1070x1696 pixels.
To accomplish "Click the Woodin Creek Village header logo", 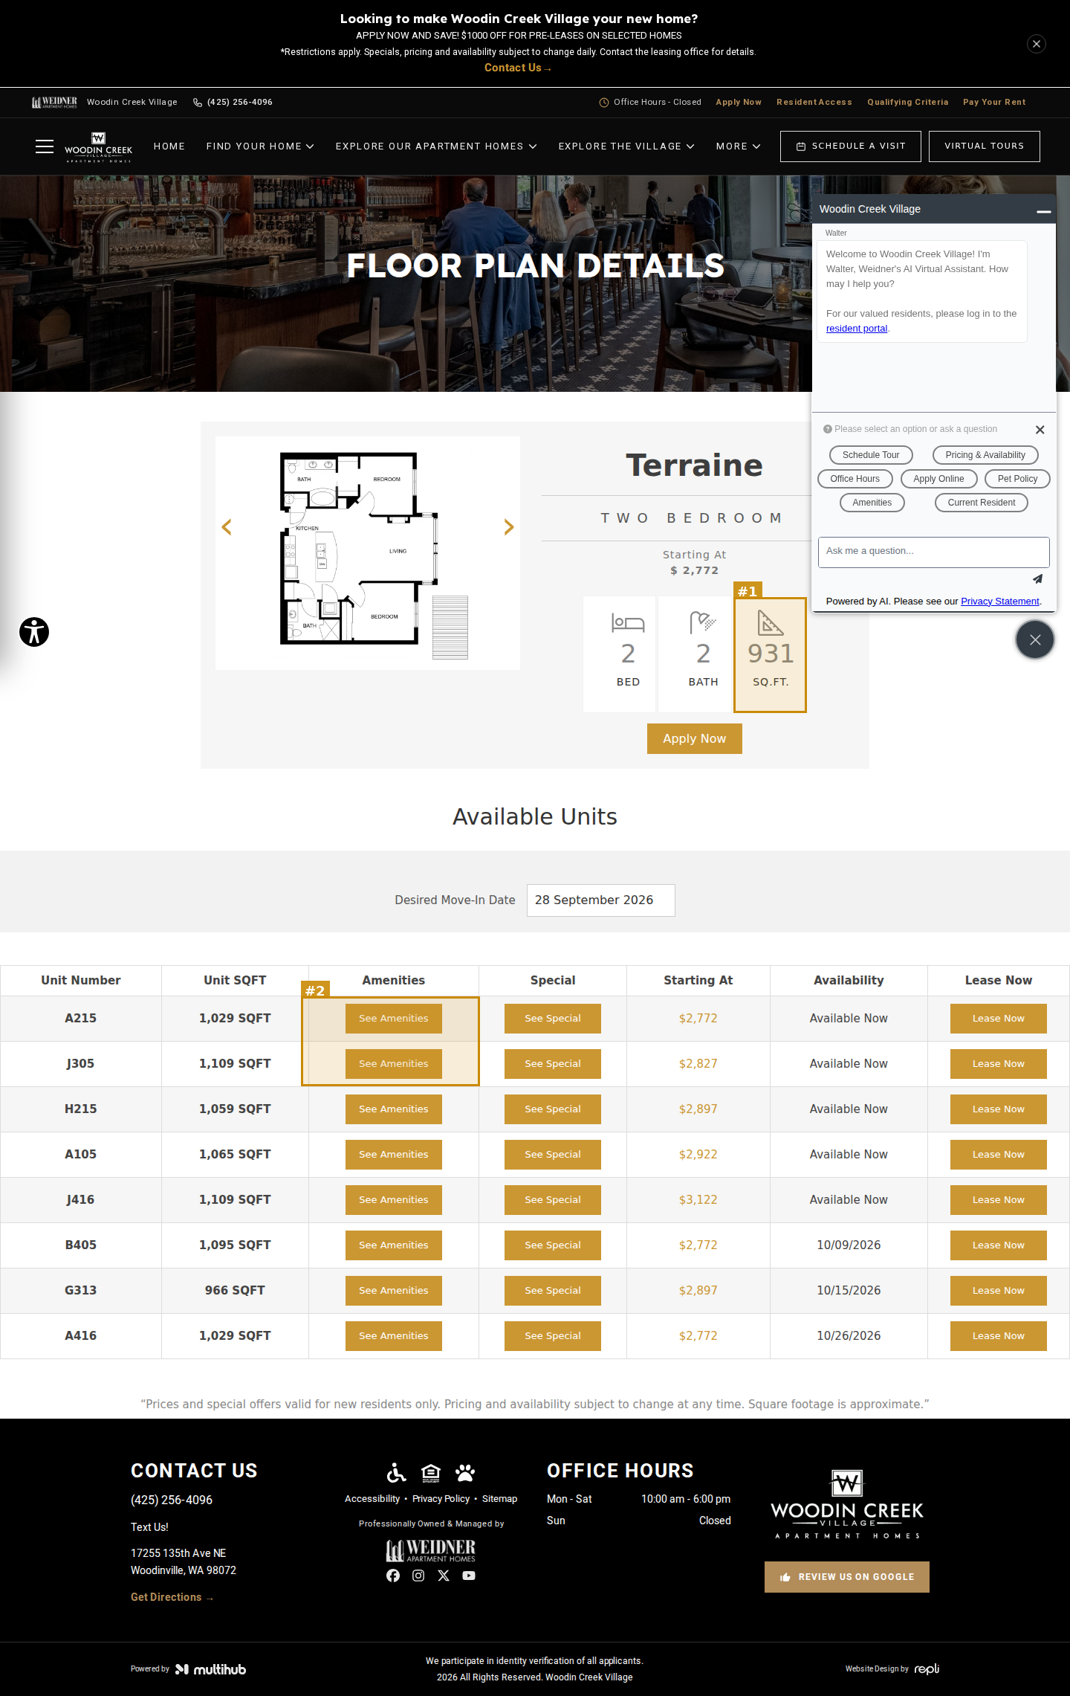I will tap(98, 147).
